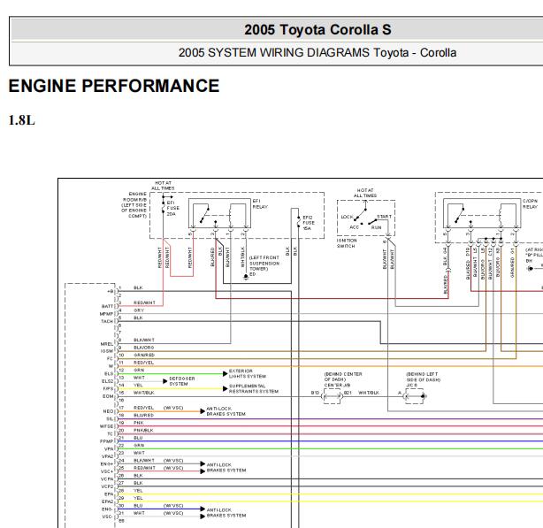
Task: Click the 'EFI2 FUSE 15A' label
Action: click(309, 223)
